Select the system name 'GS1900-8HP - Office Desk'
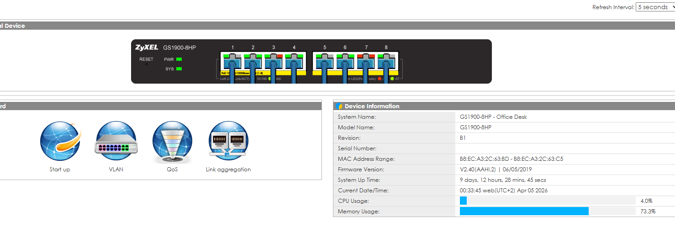Screen dimensions: 675x244 click(x=493, y=117)
